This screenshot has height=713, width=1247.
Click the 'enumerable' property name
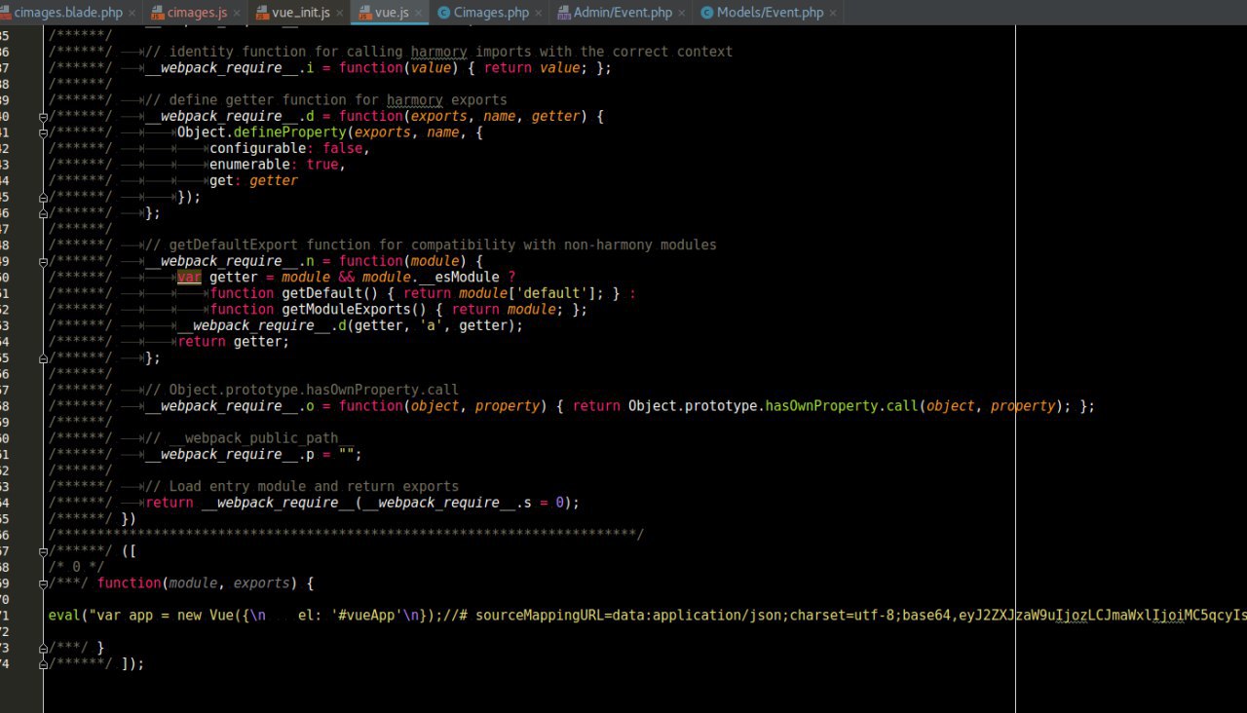pyautogui.click(x=249, y=165)
